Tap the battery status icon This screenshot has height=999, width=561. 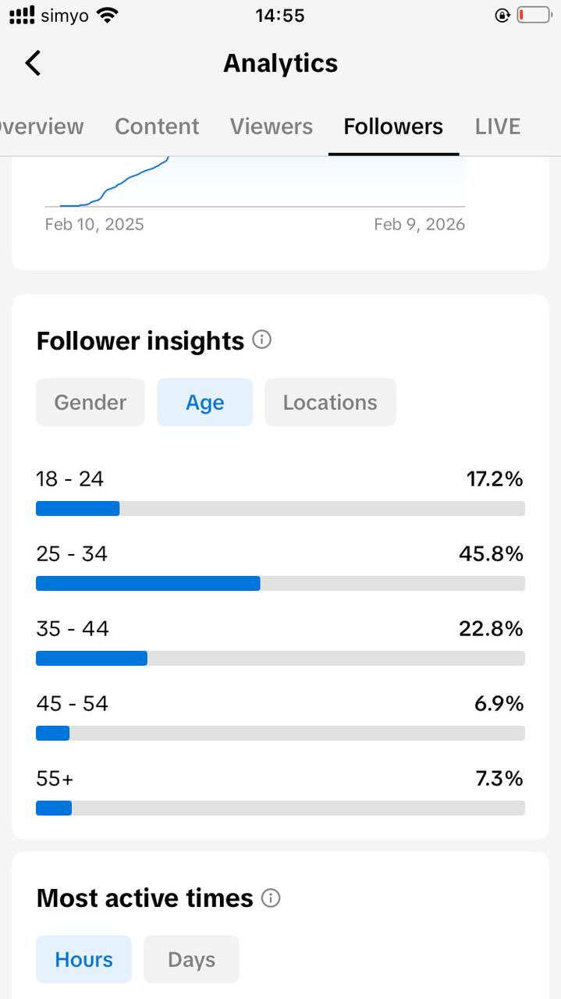click(534, 15)
